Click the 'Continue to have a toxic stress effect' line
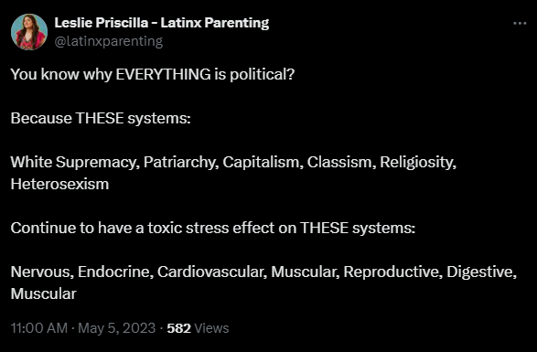This screenshot has height=352, width=537. pyautogui.click(x=212, y=228)
